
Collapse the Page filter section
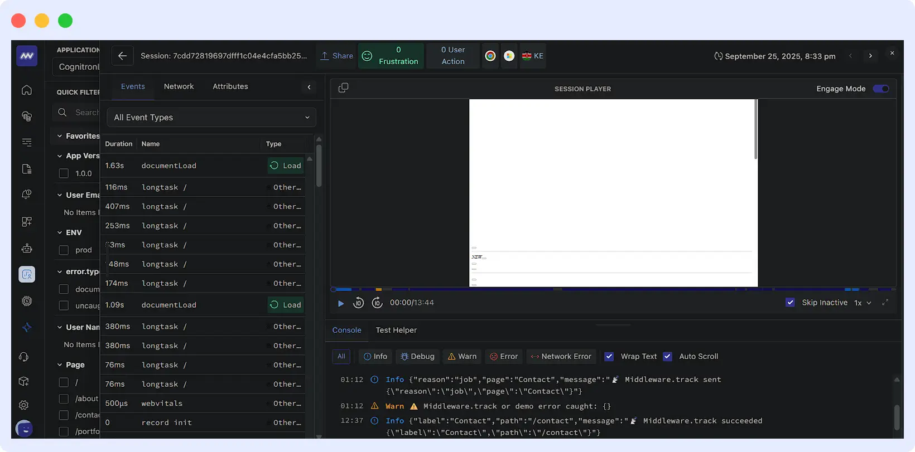(x=60, y=365)
